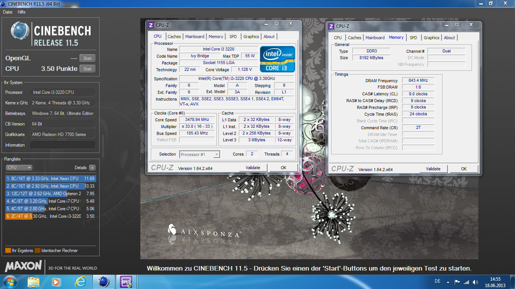This screenshot has width=515, height=289.
Task: Click the memory Size value 8192 MBytes
Action: 372,58
